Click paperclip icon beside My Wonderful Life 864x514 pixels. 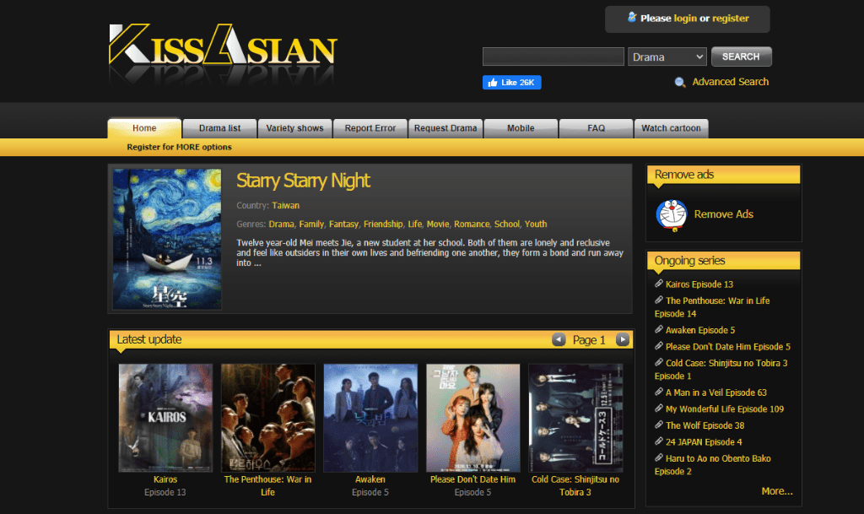pos(658,408)
